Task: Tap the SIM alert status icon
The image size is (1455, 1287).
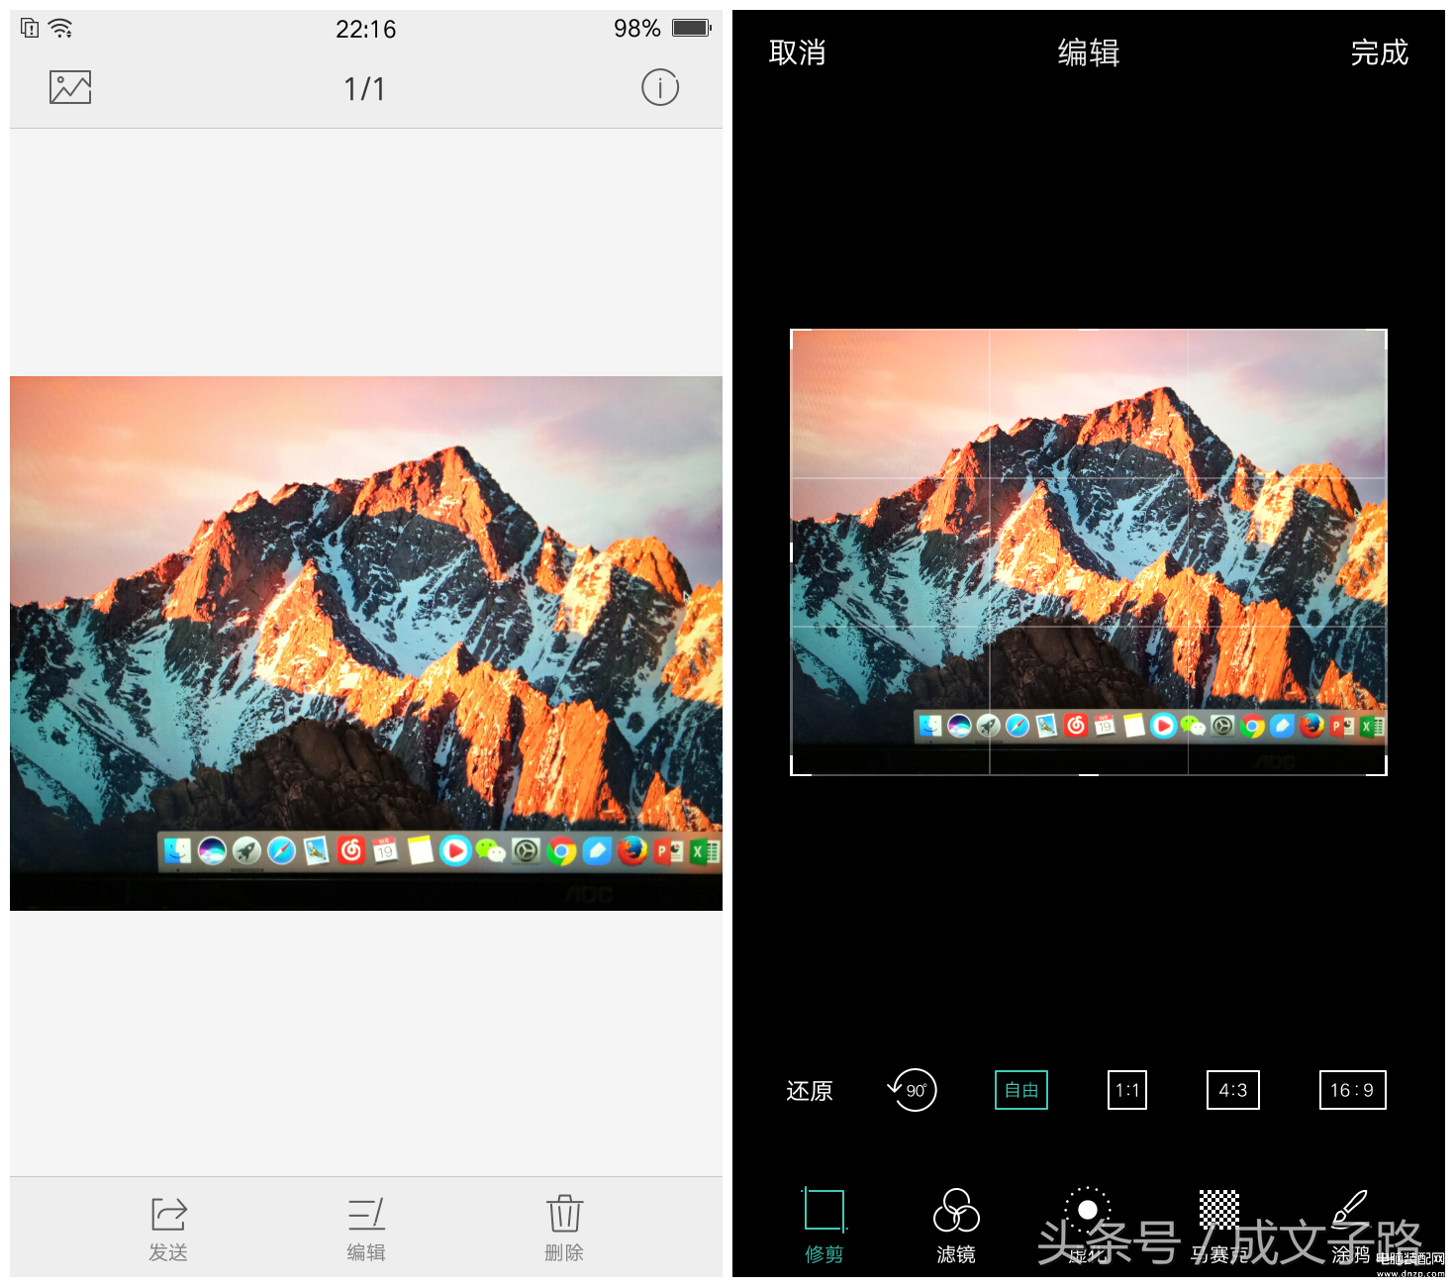Action: 31,29
